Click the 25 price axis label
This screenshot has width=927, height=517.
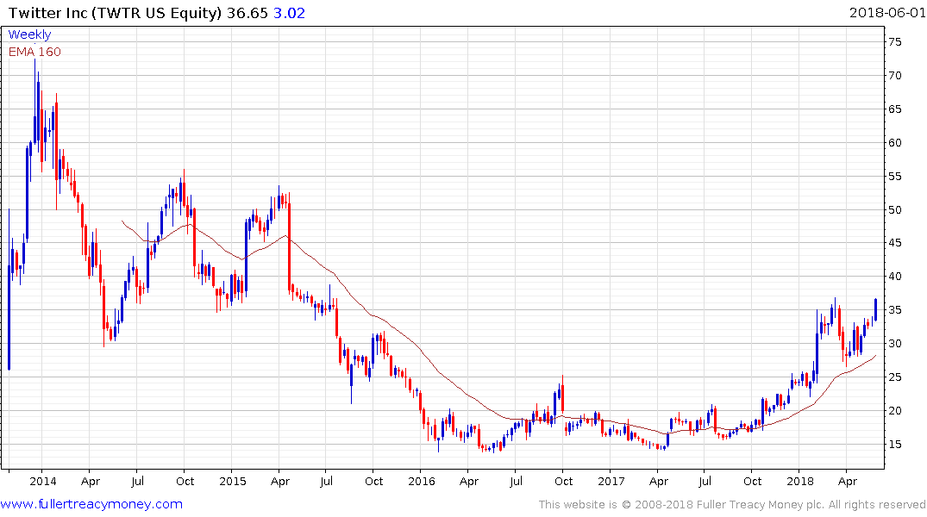(x=894, y=377)
